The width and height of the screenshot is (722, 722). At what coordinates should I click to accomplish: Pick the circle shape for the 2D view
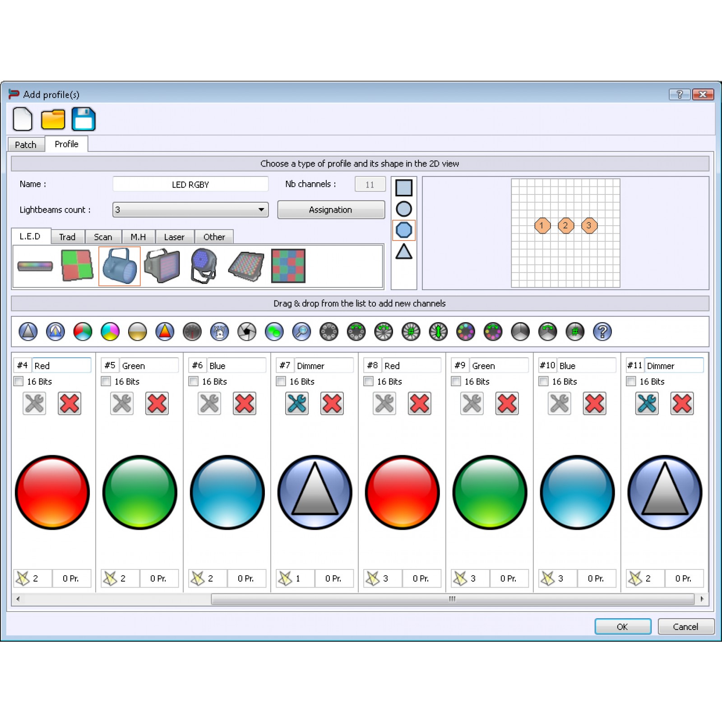[x=403, y=209]
